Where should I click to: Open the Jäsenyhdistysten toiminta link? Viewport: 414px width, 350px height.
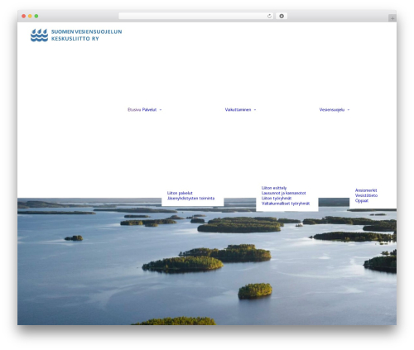pos(190,199)
